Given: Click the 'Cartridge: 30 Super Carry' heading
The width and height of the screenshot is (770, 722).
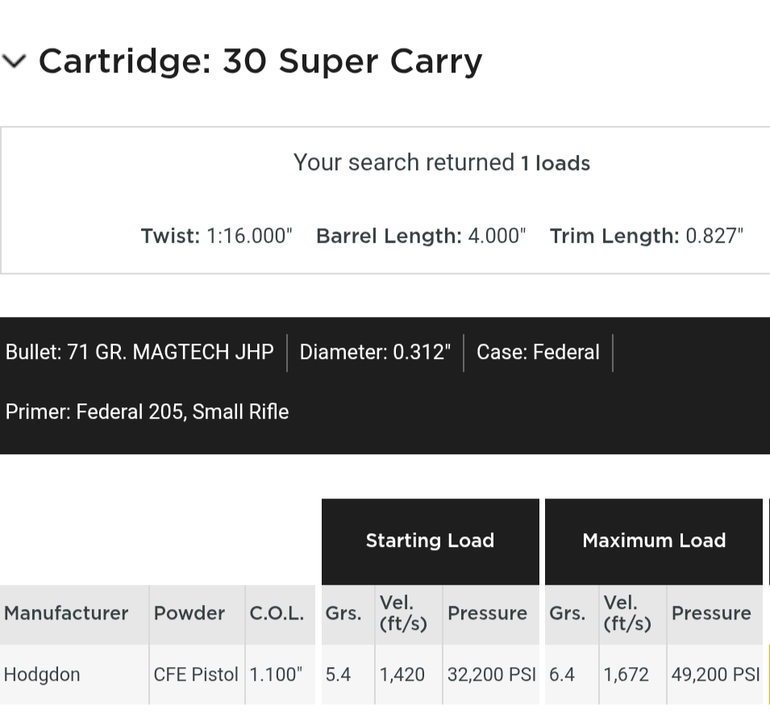Looking at the screenshot, I should click(x=260, y=62).
